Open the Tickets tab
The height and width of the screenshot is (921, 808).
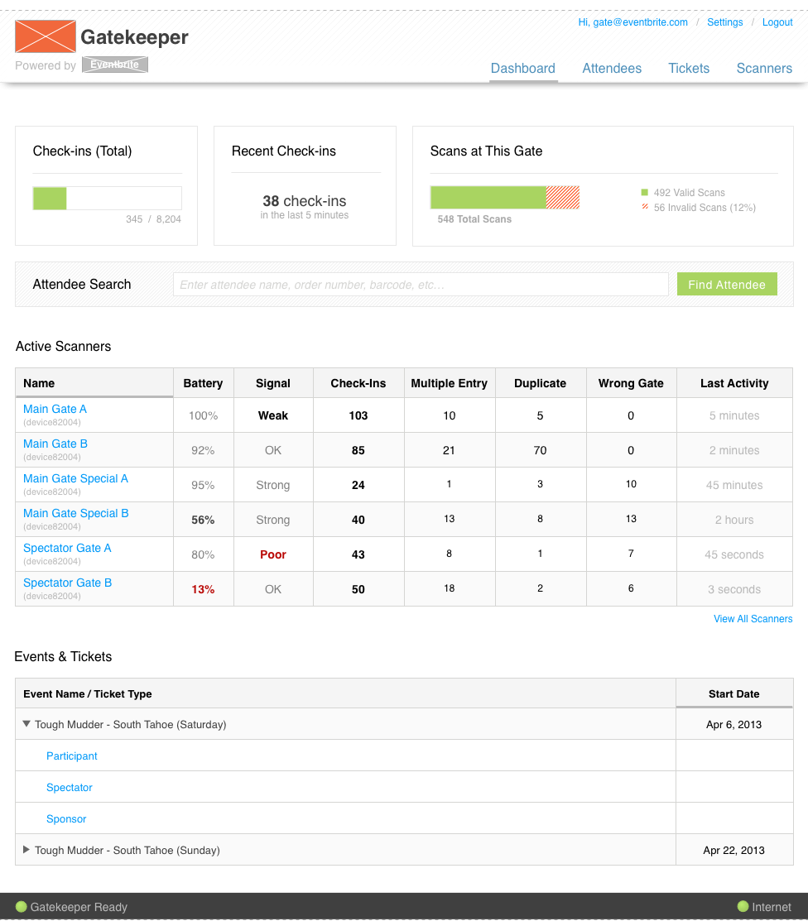point(689,69)
